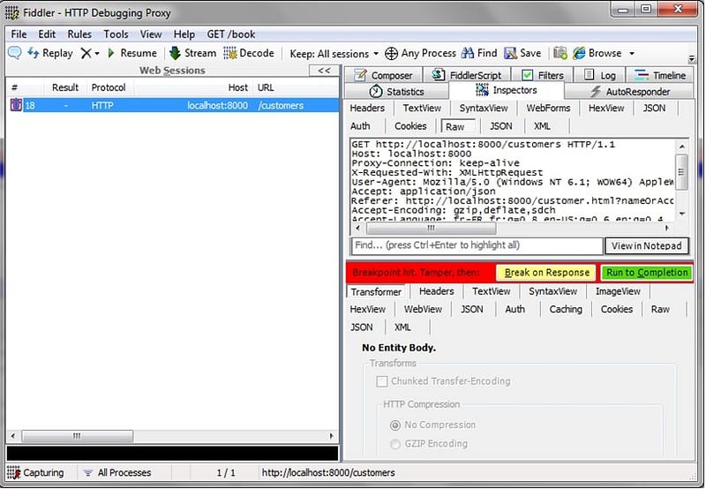Select the GZIP Encoding radio button
706x489 pixels.
pyautogui.click(x=394, y=444)
